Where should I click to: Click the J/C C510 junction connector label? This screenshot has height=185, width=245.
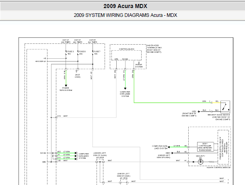[124, 178]
